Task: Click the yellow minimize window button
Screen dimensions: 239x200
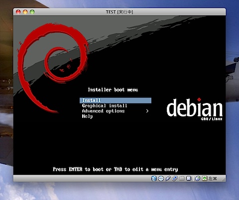Action: pos(25,12)
